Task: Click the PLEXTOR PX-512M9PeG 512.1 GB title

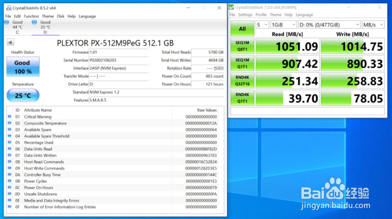Action: 115,43
